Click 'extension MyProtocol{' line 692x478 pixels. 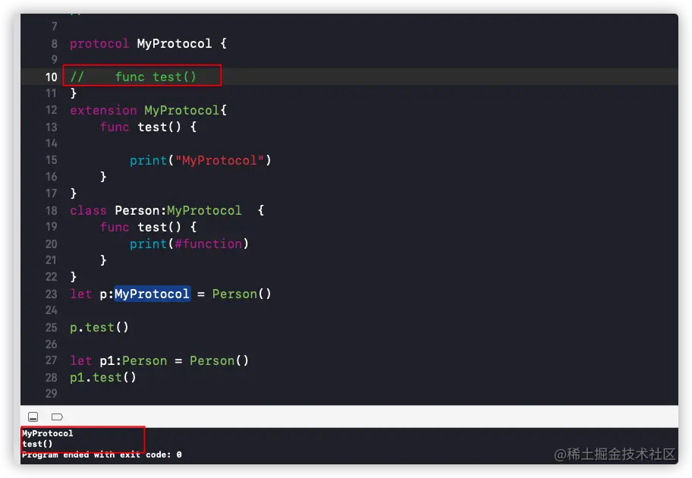pyautogui.click(x=148, y=110)
